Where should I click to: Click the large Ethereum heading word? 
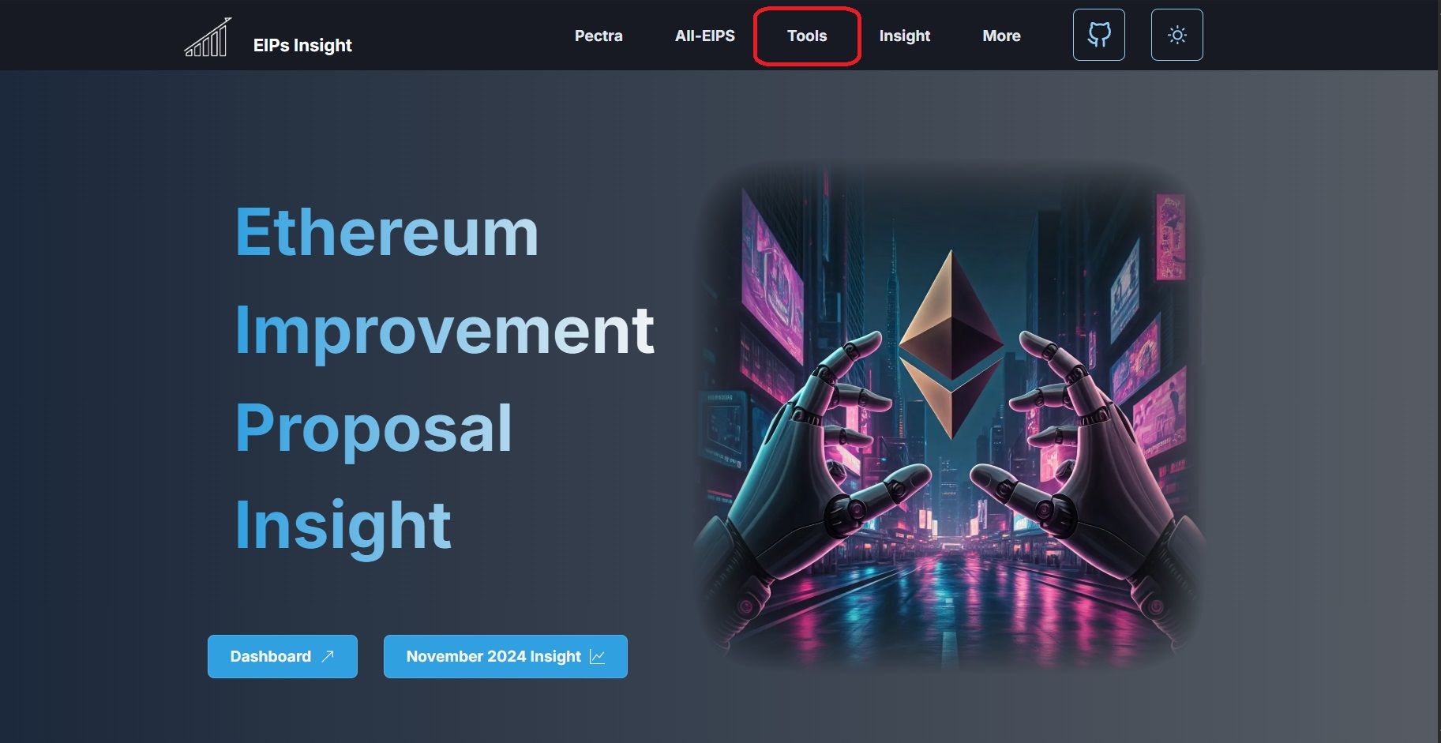pyautogui.click(x=387, y=232)
